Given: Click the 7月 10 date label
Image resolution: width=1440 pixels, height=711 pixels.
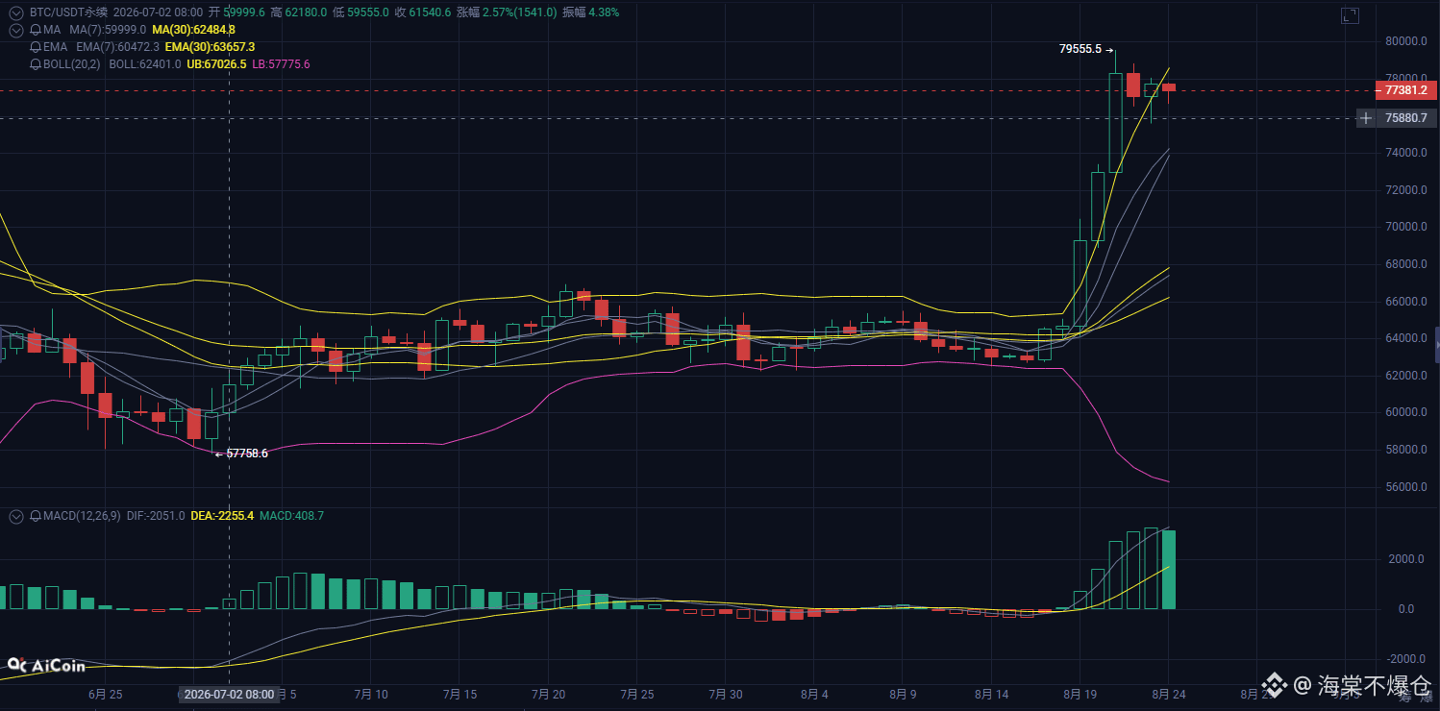Looking at the screenshot, I should click(x=371, y=694).
